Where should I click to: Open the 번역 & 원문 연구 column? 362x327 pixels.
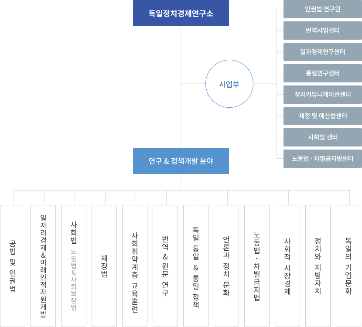[165, 266]
